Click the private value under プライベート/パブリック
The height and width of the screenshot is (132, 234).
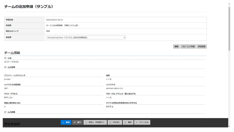(x=7, y=79)
